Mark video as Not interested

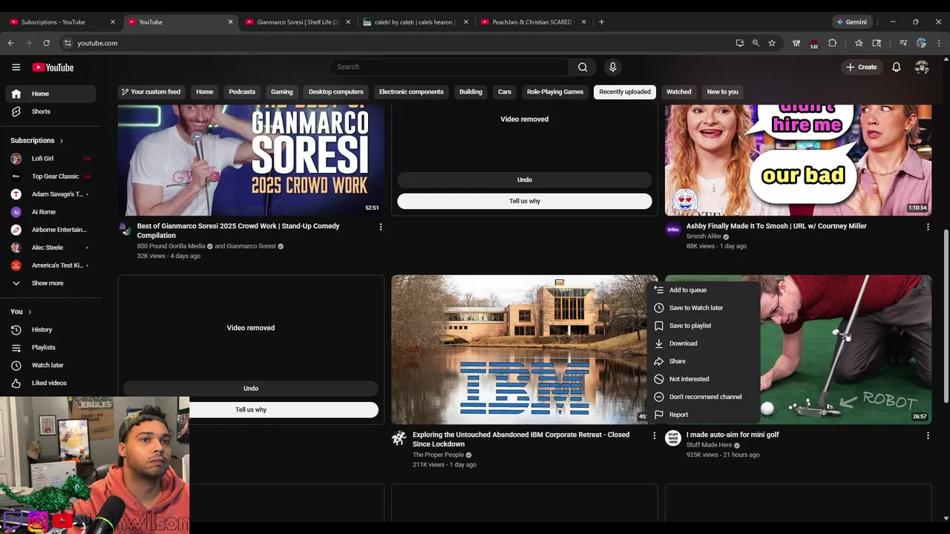tap(704, 379)
